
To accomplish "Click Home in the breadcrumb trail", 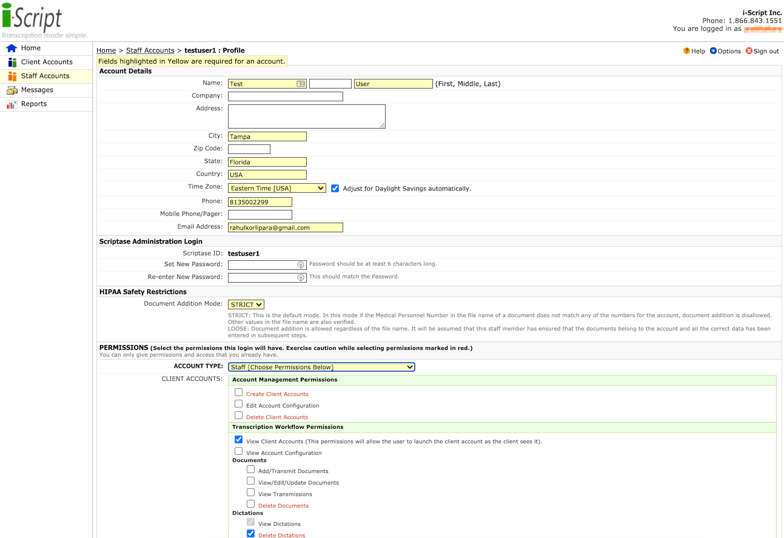I will point(106,50).
